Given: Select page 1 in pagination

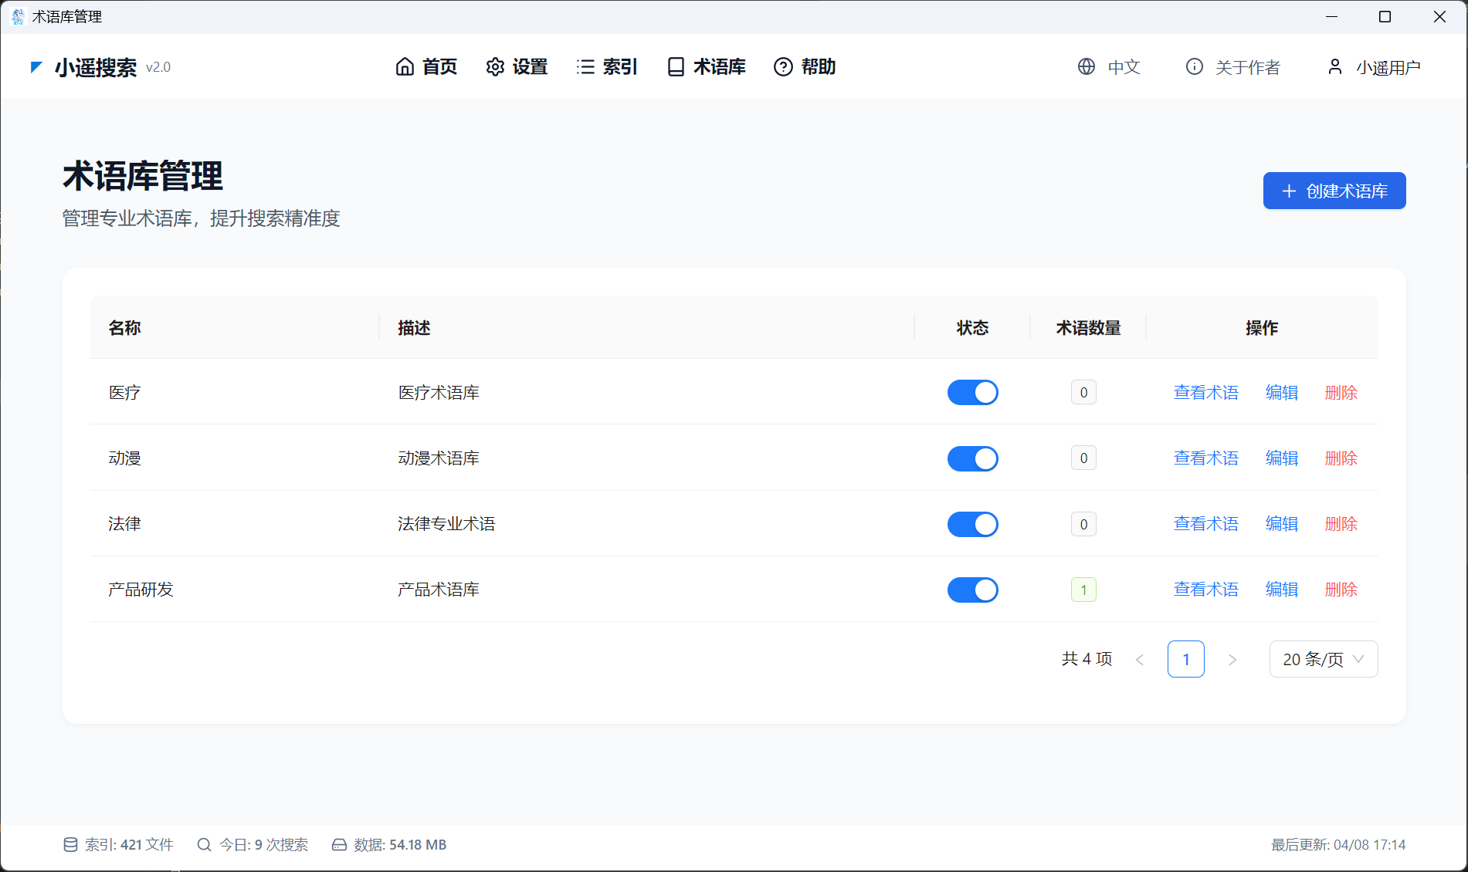Looking at the screenshot, I should pos(1185,659).
